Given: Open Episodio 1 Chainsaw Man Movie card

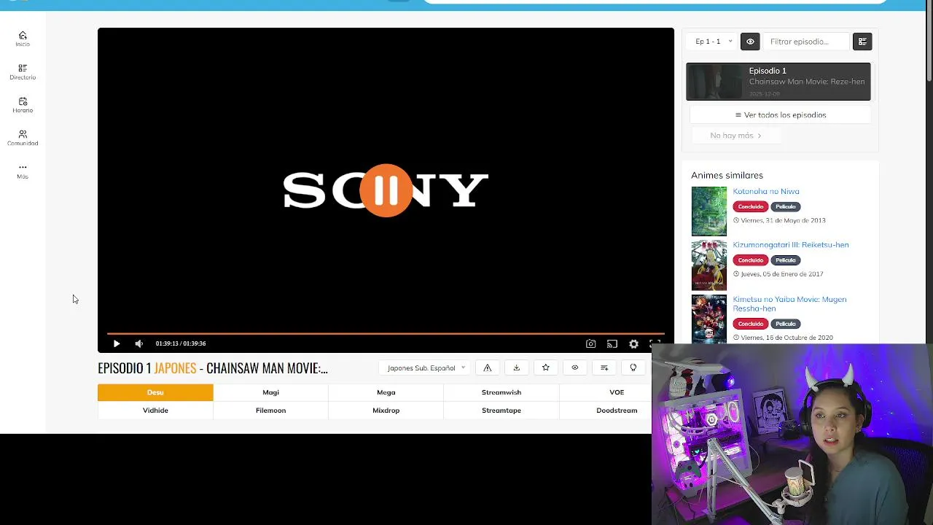Looking at the screenshot, I should (778, 82).
